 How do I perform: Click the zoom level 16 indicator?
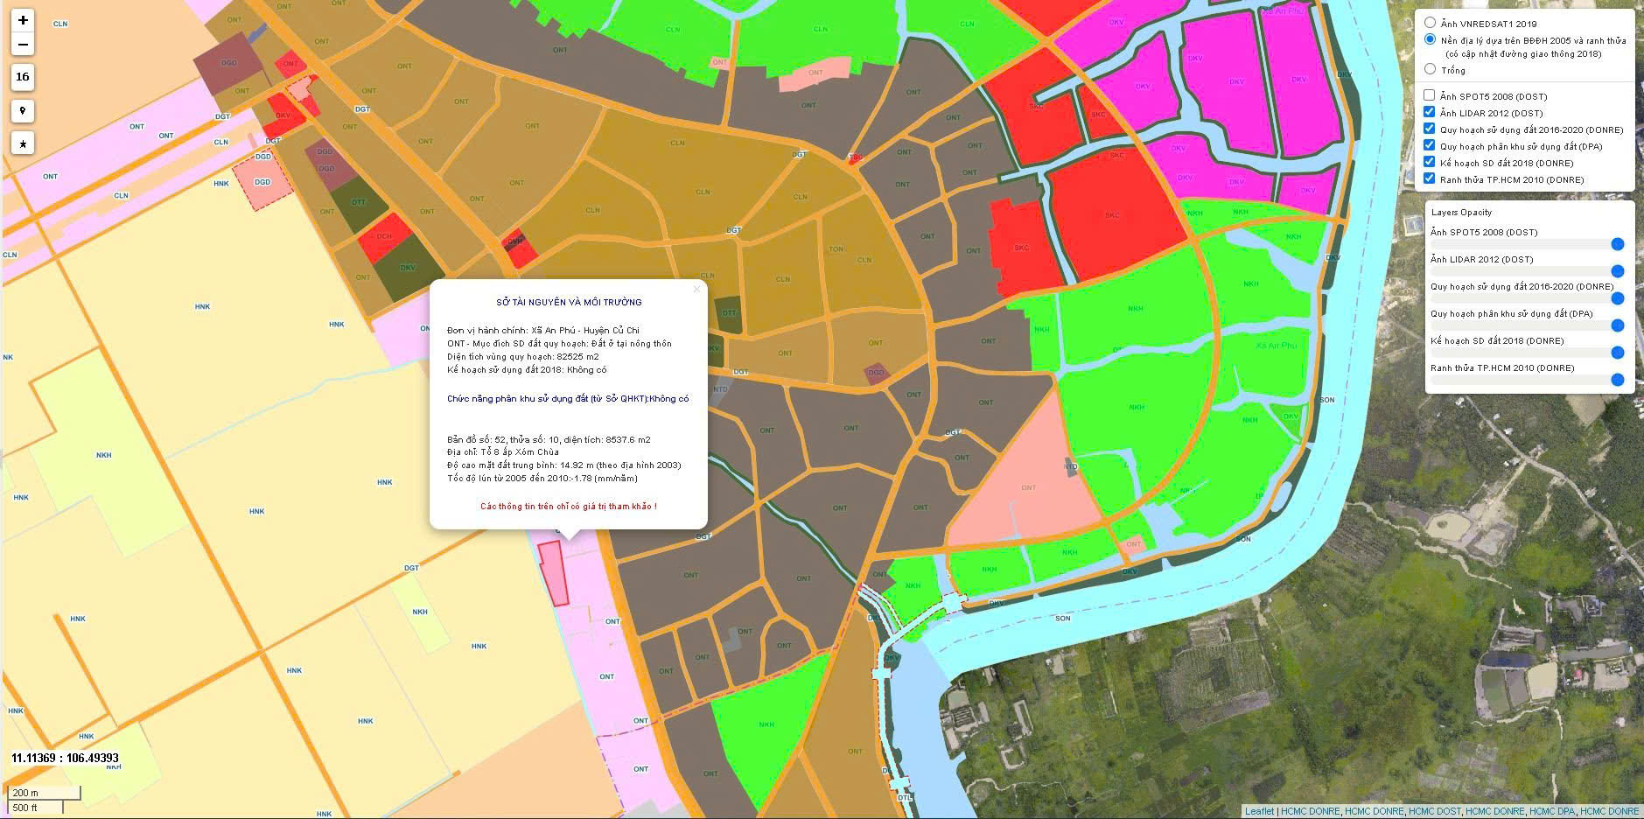(x=23, y=76)
